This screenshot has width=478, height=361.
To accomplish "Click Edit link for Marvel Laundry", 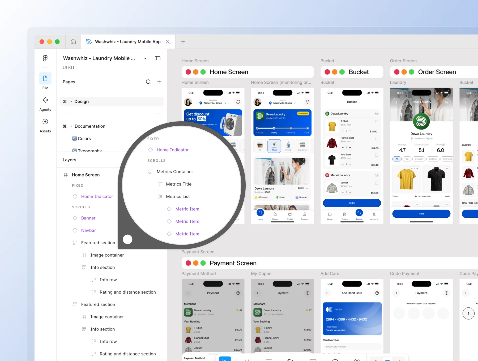I will (377, 175).
